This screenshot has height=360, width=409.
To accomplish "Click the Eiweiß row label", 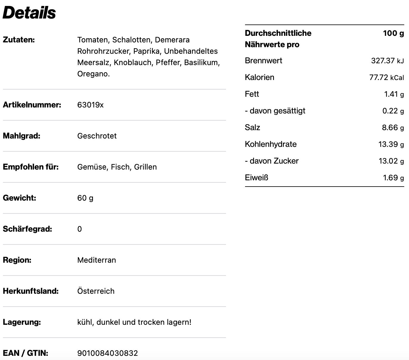I will click(256, 178).
